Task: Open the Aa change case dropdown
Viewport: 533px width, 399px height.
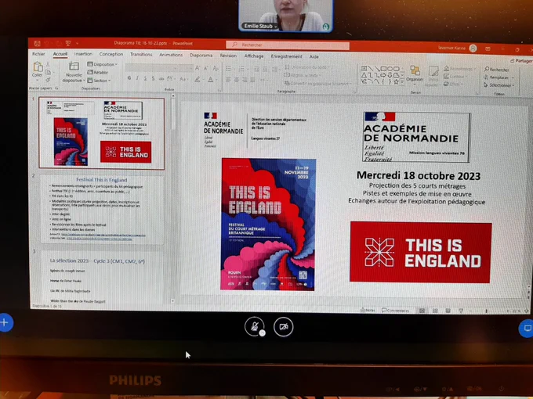Action: pos(183,79)
